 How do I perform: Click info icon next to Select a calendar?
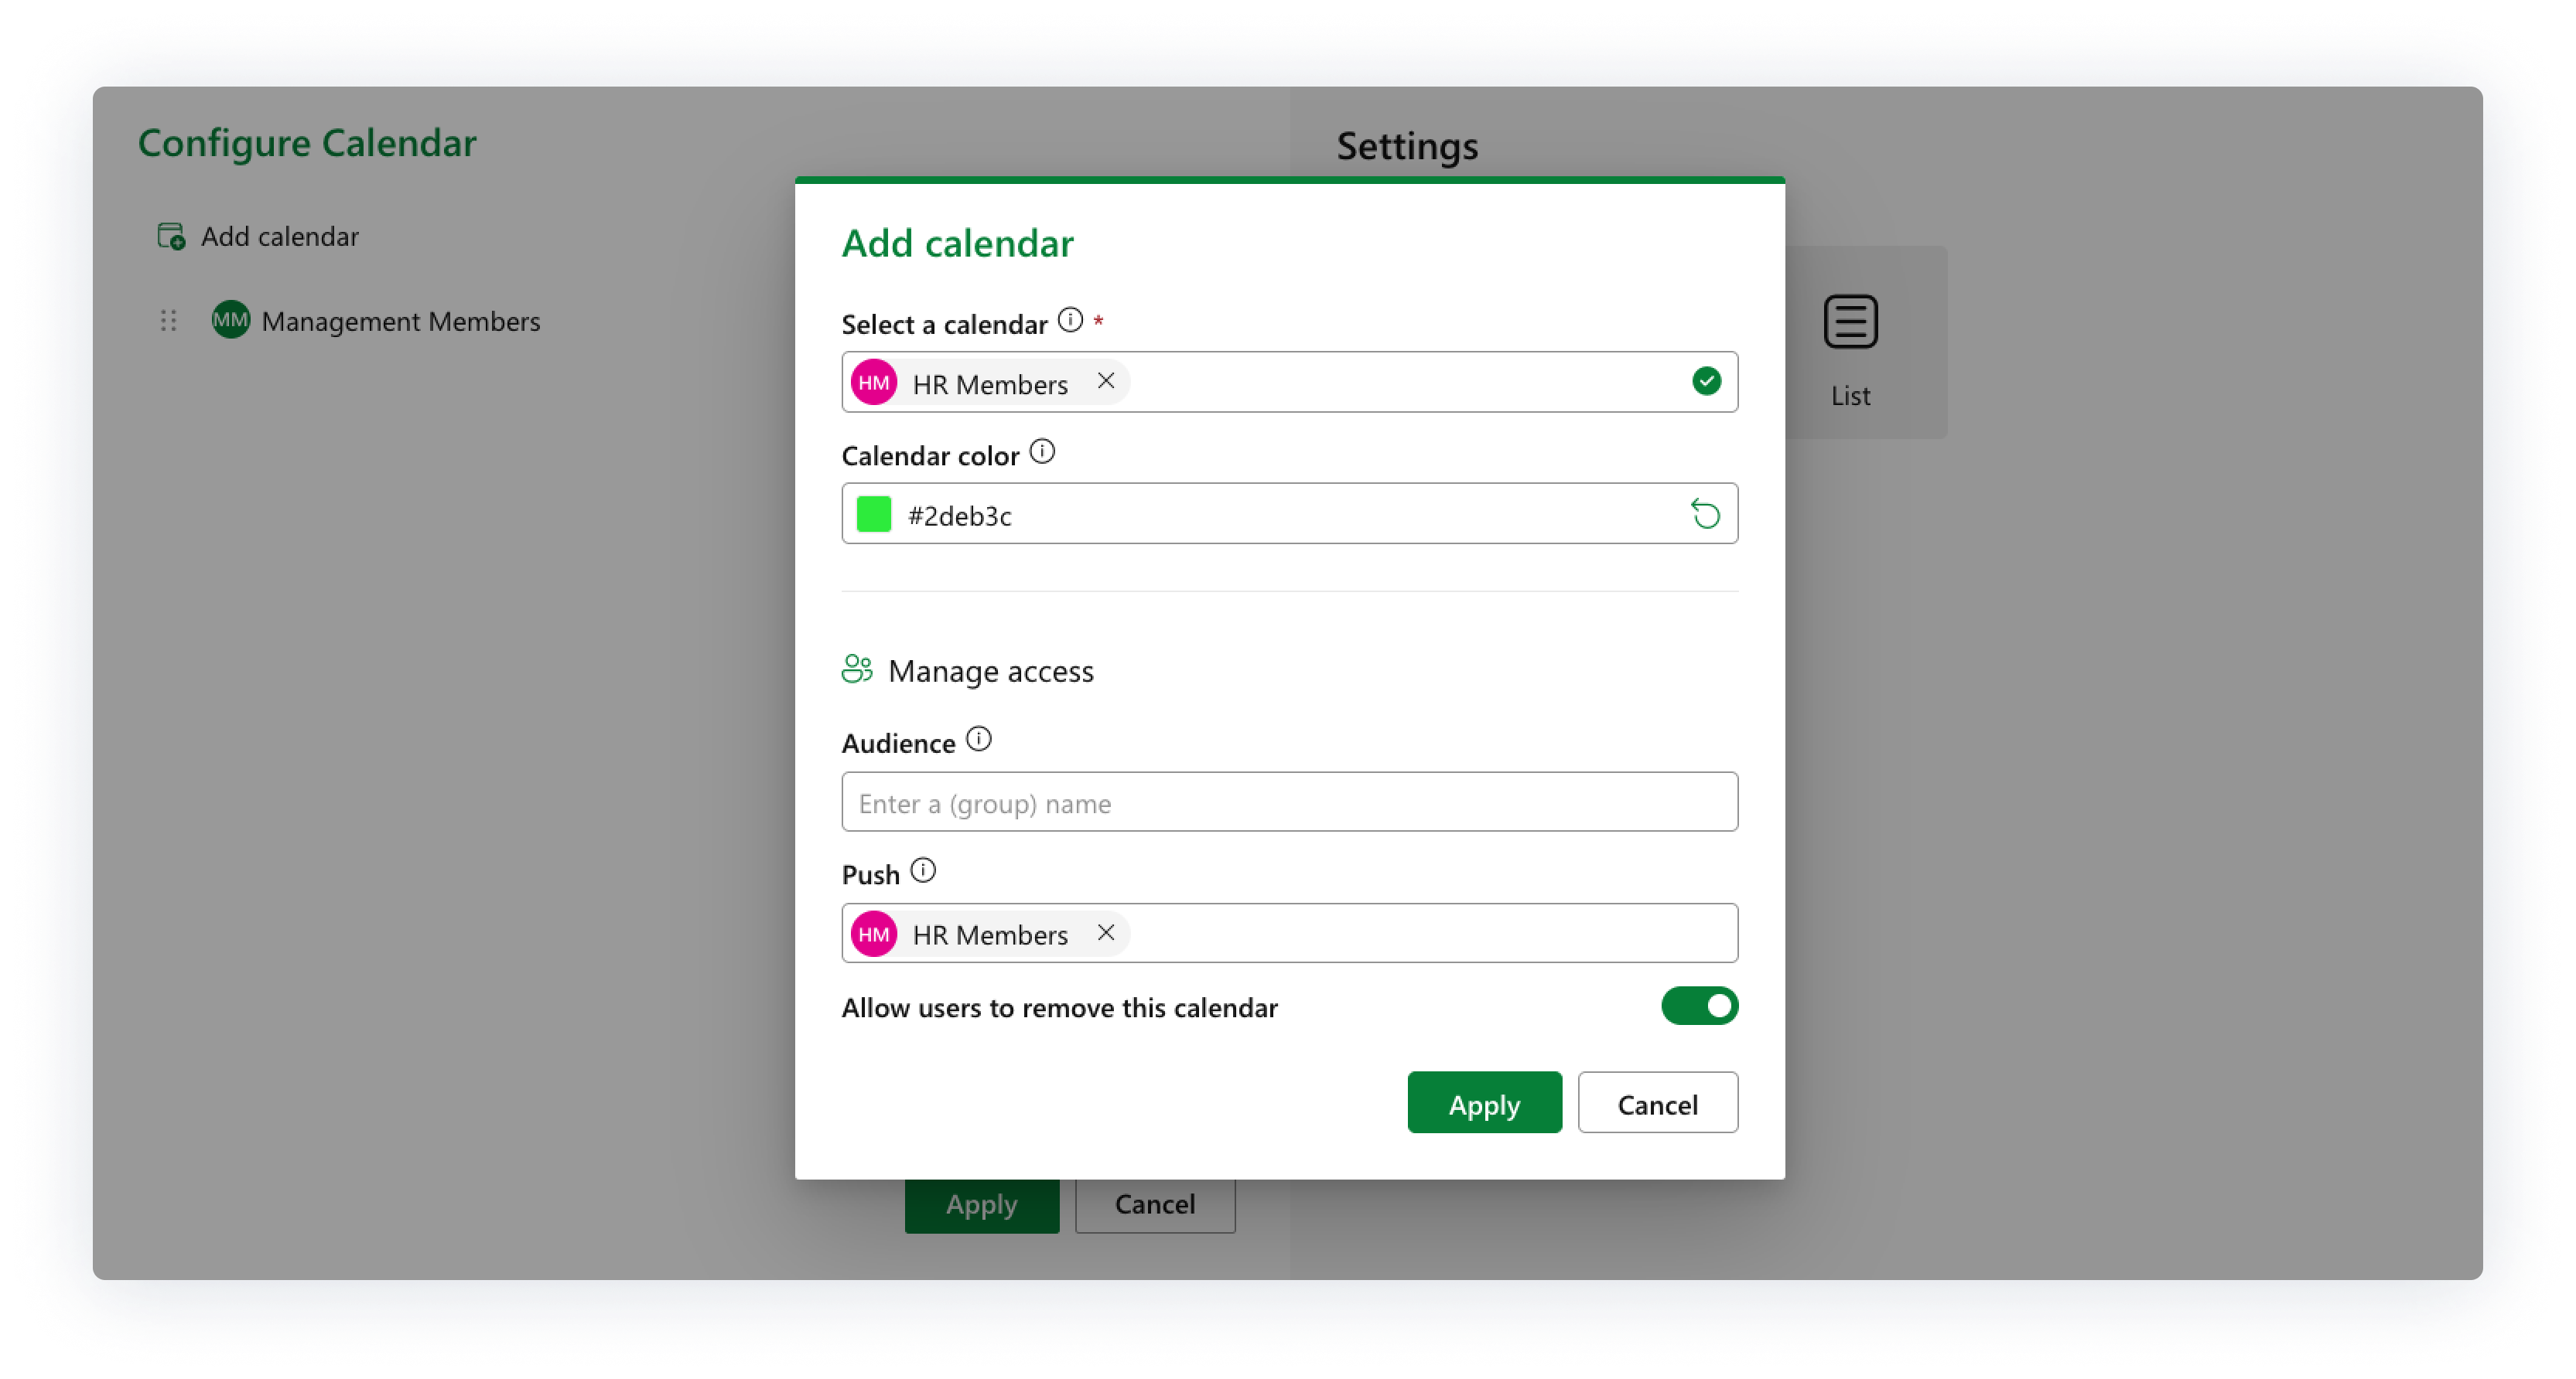(x=1070, y=321)
